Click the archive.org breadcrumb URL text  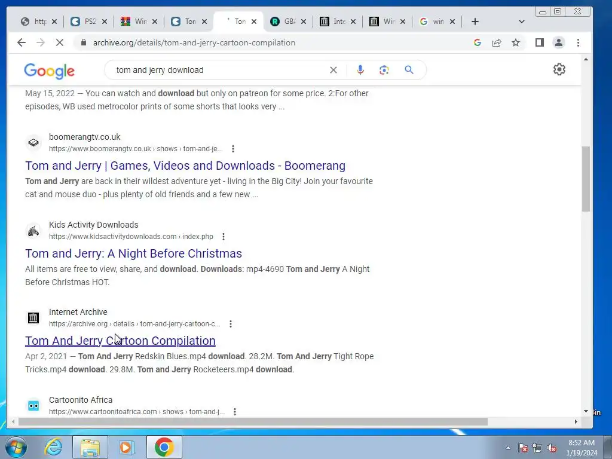point(134,324)
